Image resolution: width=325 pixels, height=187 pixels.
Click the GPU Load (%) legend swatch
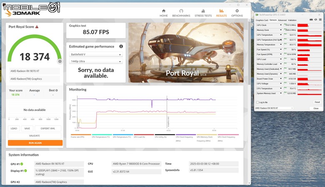click(144, 135)
